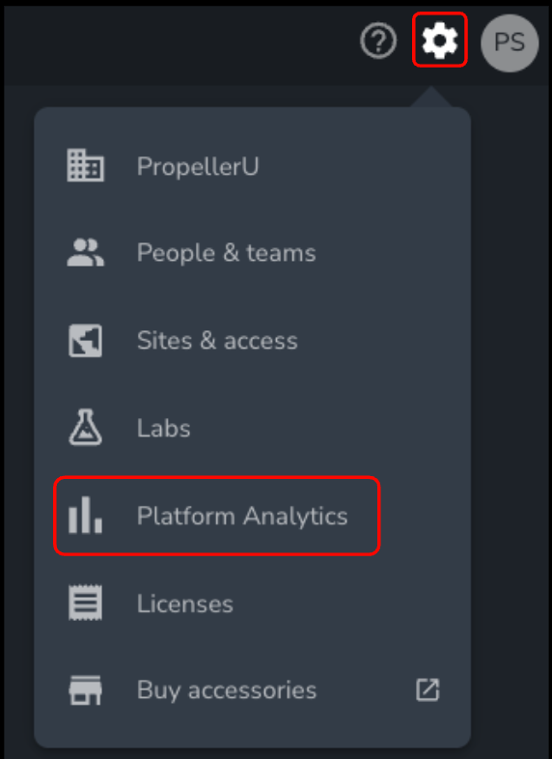Click the Buy accessories storefront icon
552x759 pixels.
click(85, 690)
